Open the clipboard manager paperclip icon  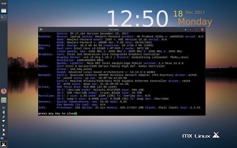pos(4,117)
